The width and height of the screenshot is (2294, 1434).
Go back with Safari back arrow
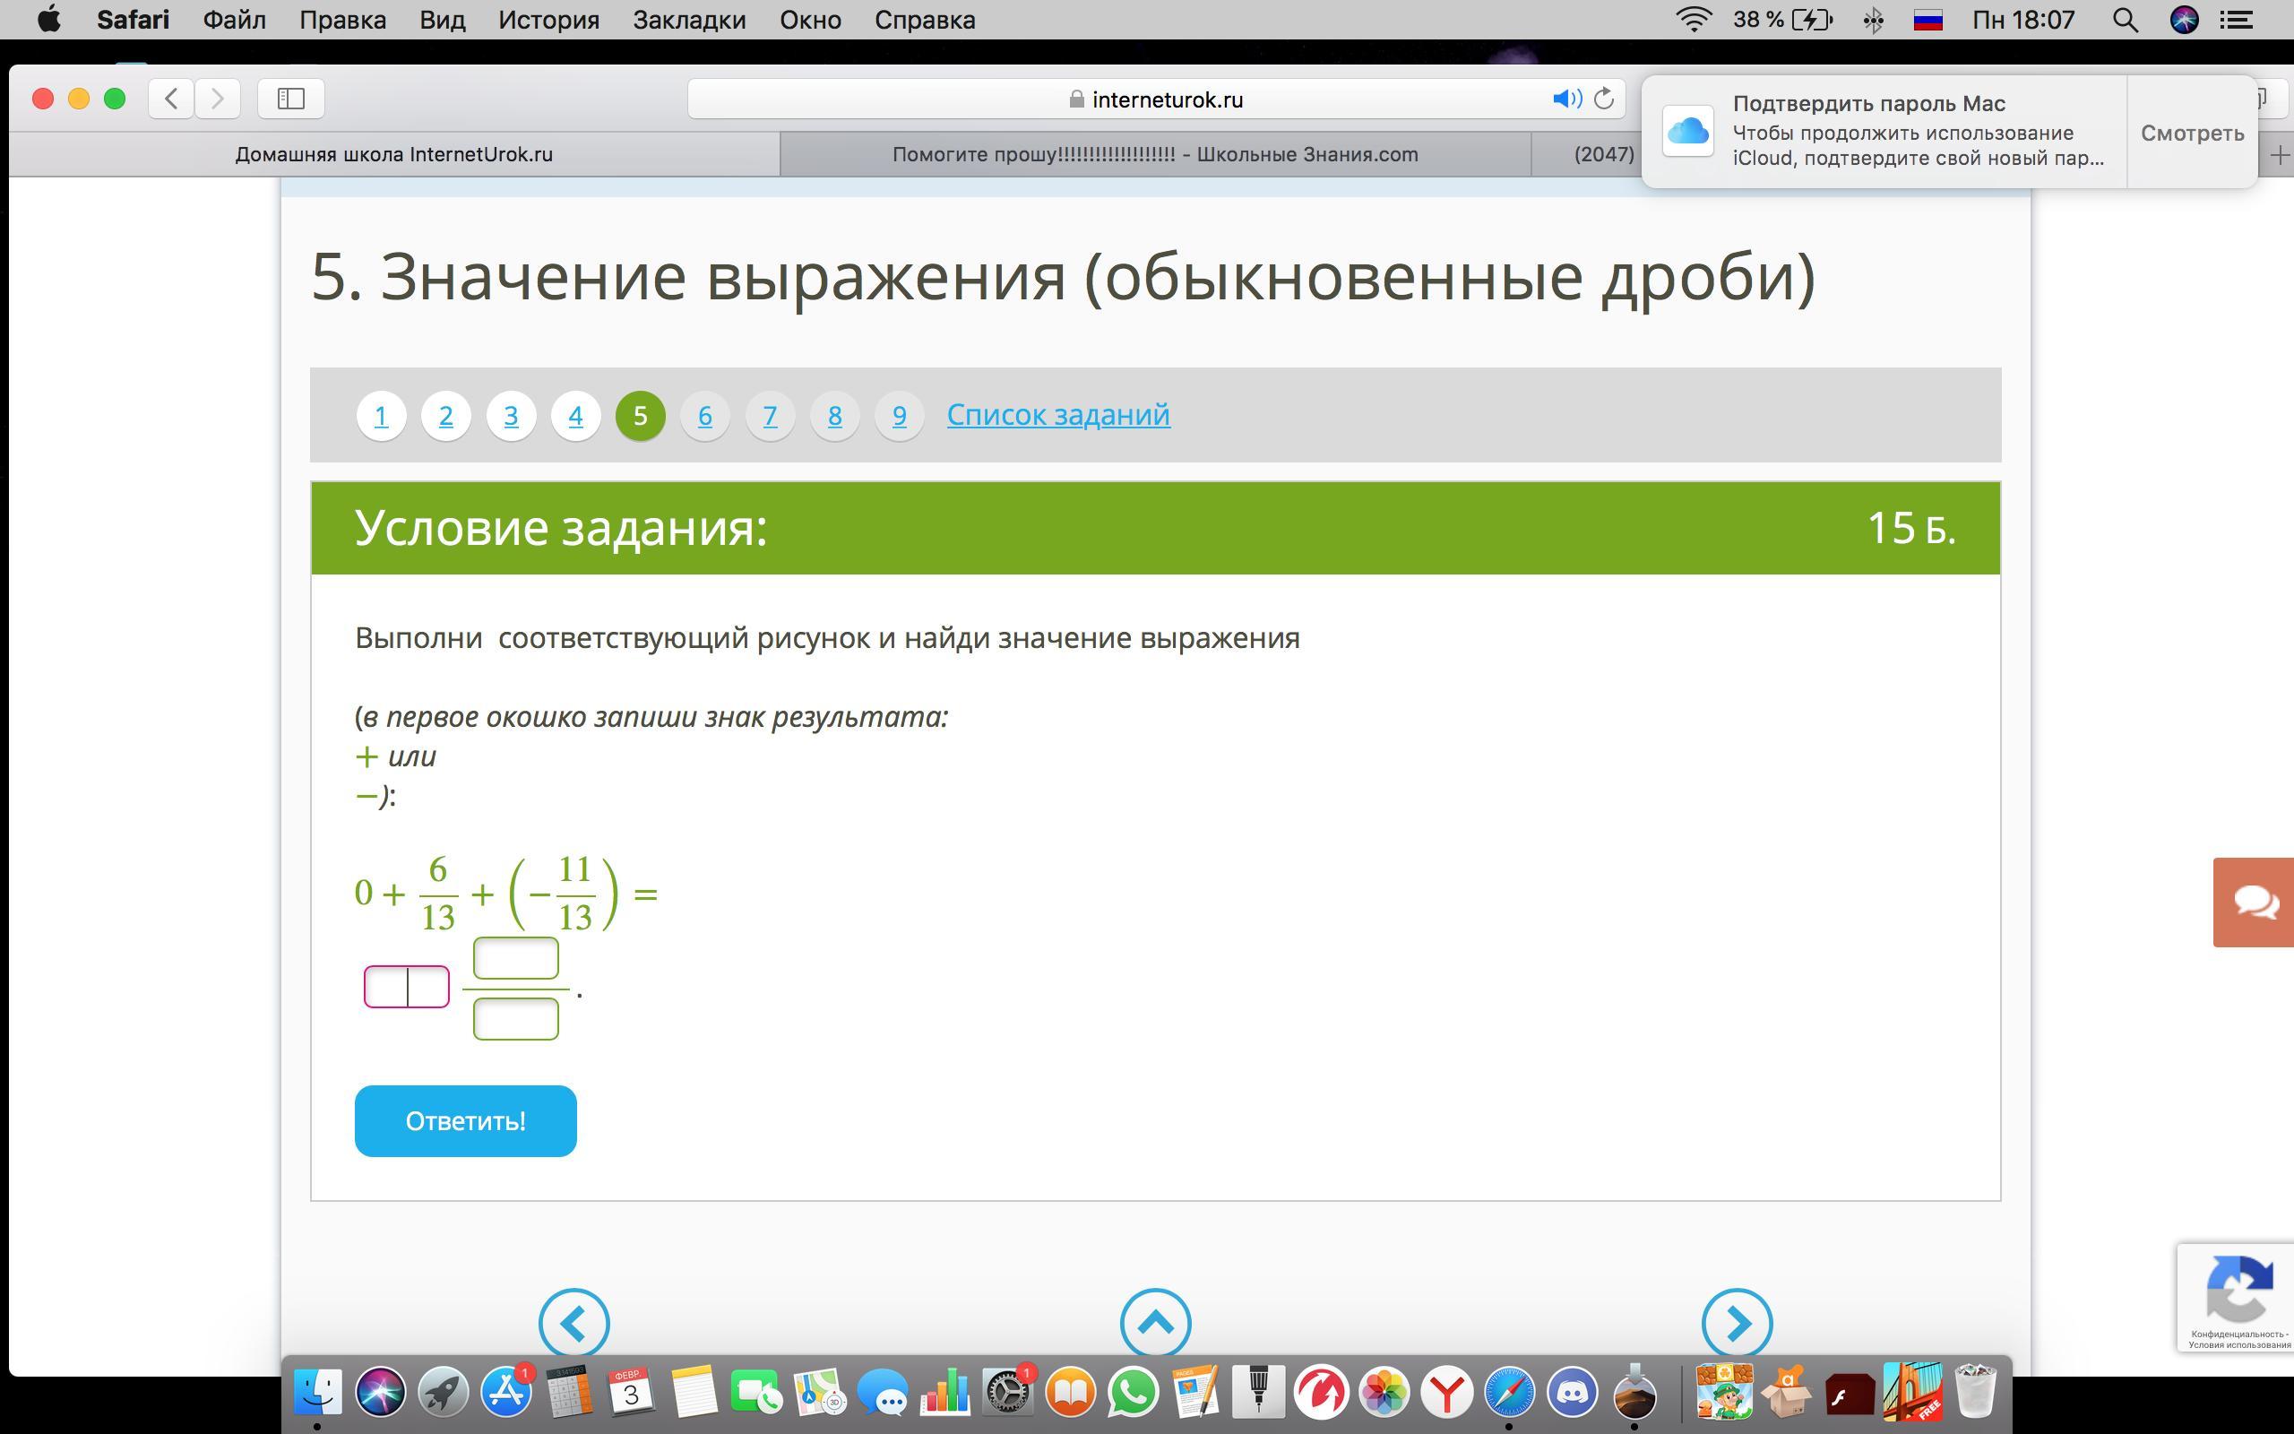click(171, 99)
